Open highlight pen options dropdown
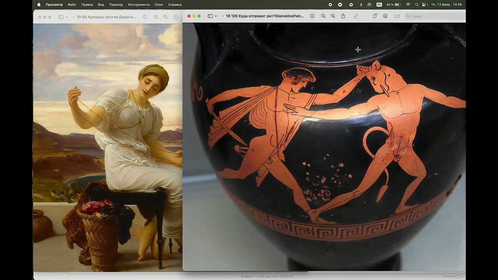This screenshot has width=498, height=280. click(365, 16)
